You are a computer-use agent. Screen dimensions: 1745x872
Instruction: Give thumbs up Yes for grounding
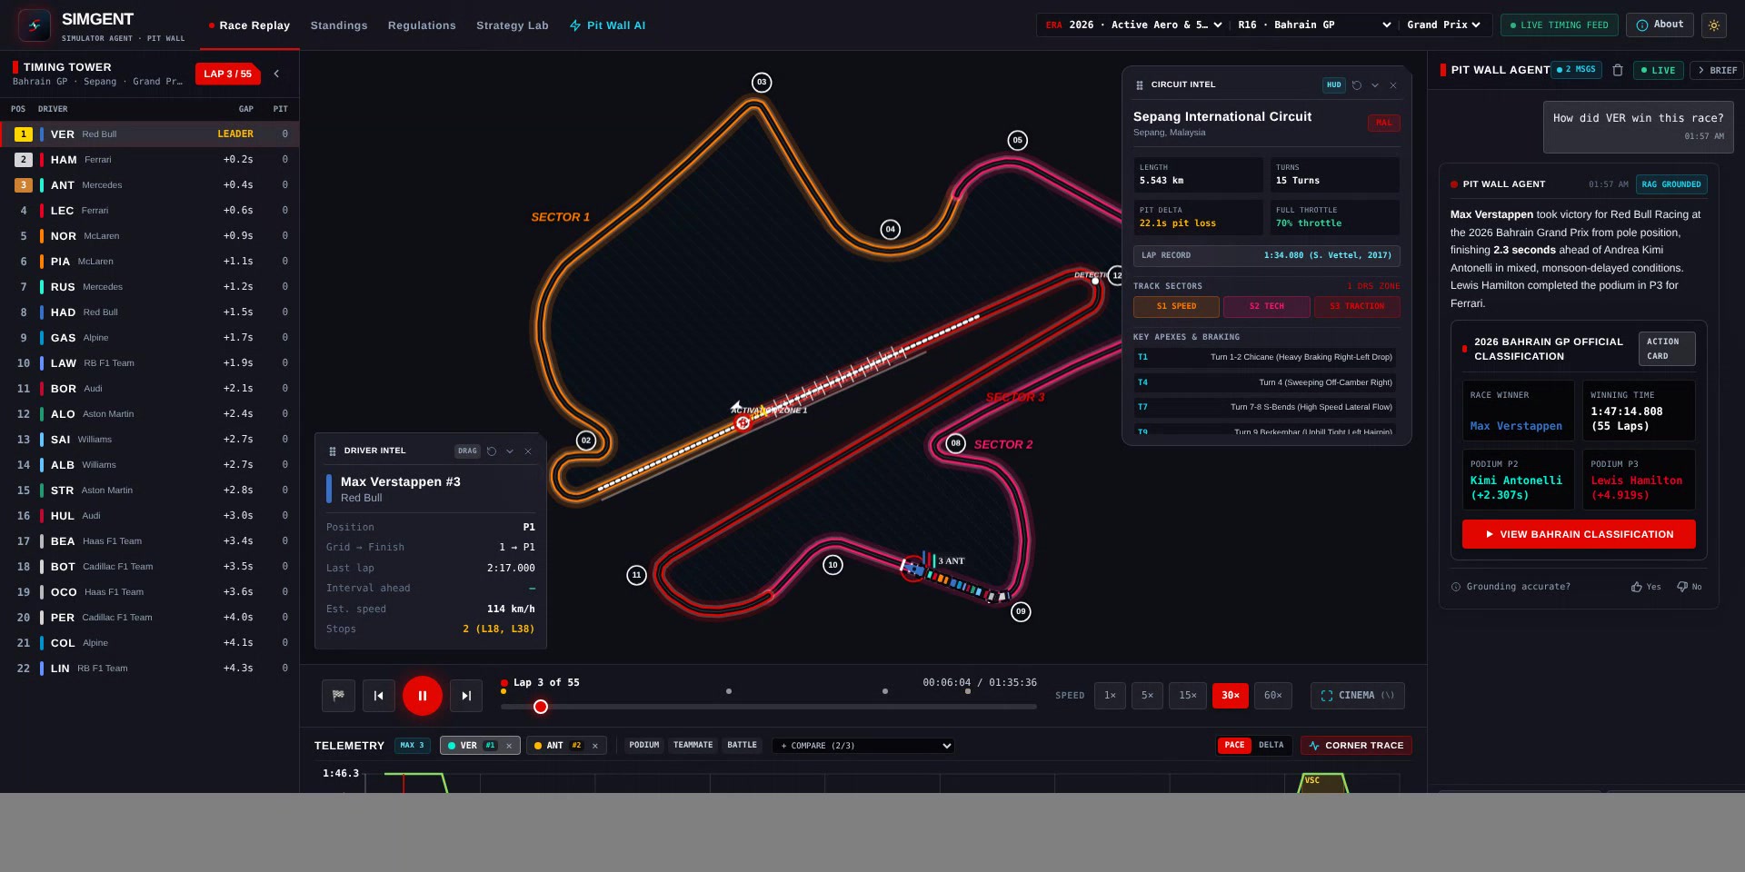[x=1646, y=587]
